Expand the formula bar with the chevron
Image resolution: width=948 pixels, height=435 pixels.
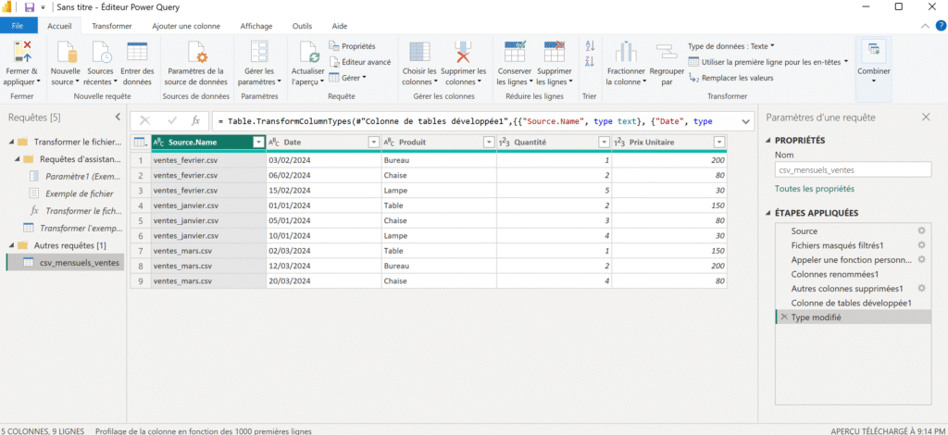click(x=746, y=120)
